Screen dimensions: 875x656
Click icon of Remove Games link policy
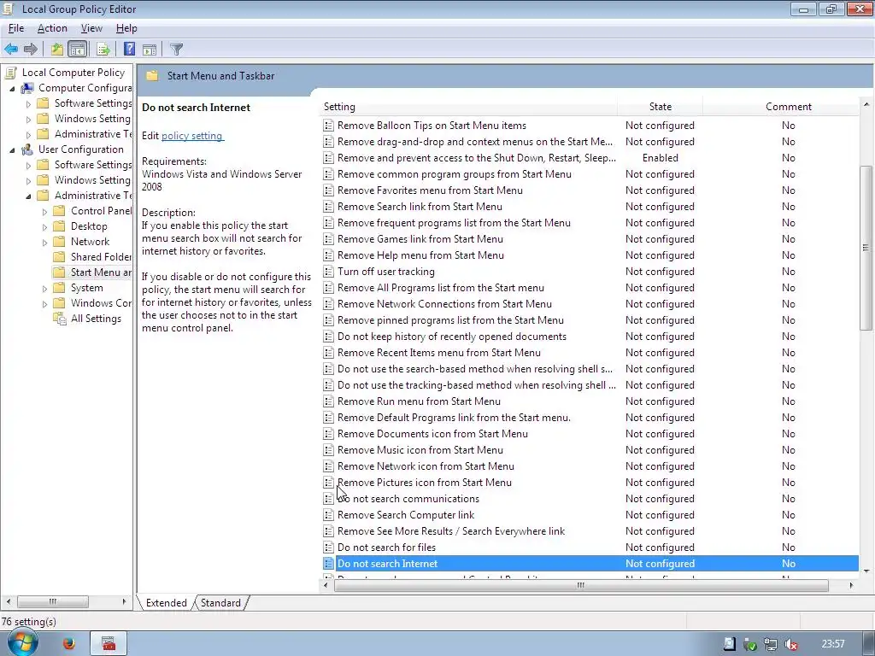tap(328, 239)
